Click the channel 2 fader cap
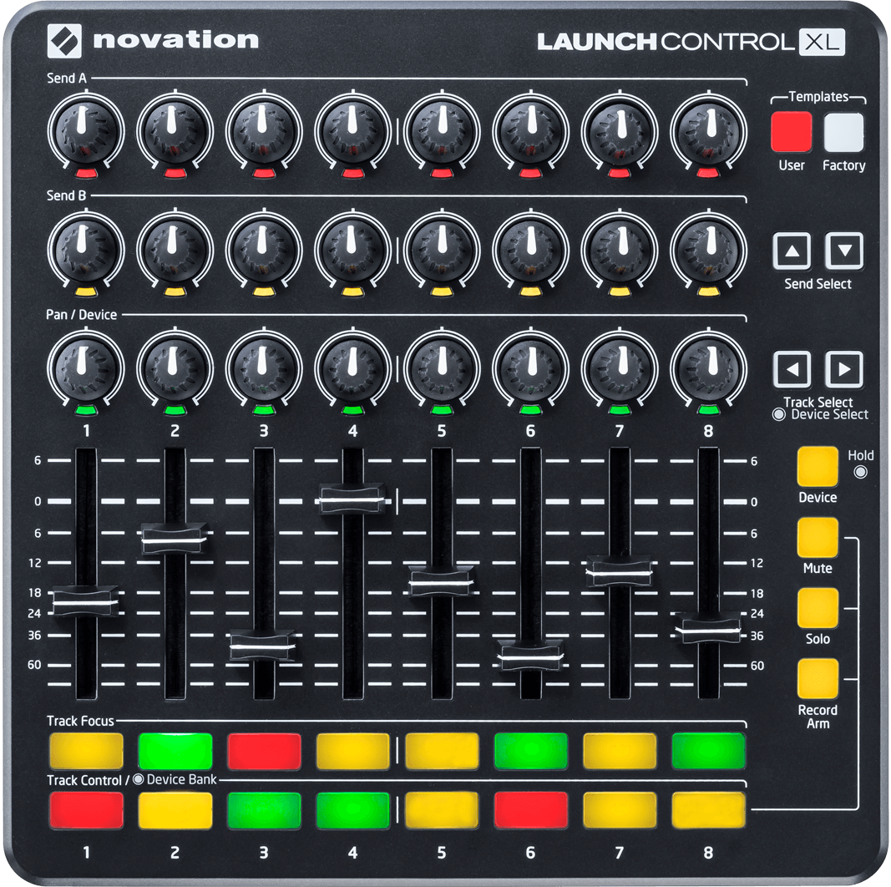This screenshot has height=887, width=891. point(175,539)
